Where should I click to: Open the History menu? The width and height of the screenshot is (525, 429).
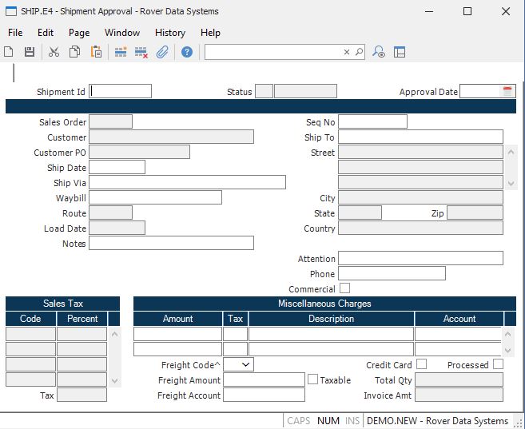[169, 33]
